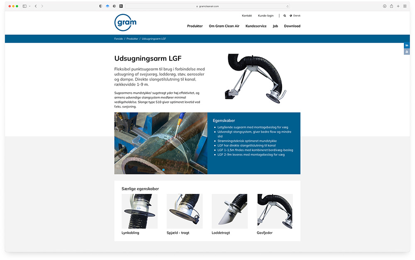This screenshot has height=260, width=415.
Task: Click the Lynkobling caption text
Action: (x=130, y=233)
